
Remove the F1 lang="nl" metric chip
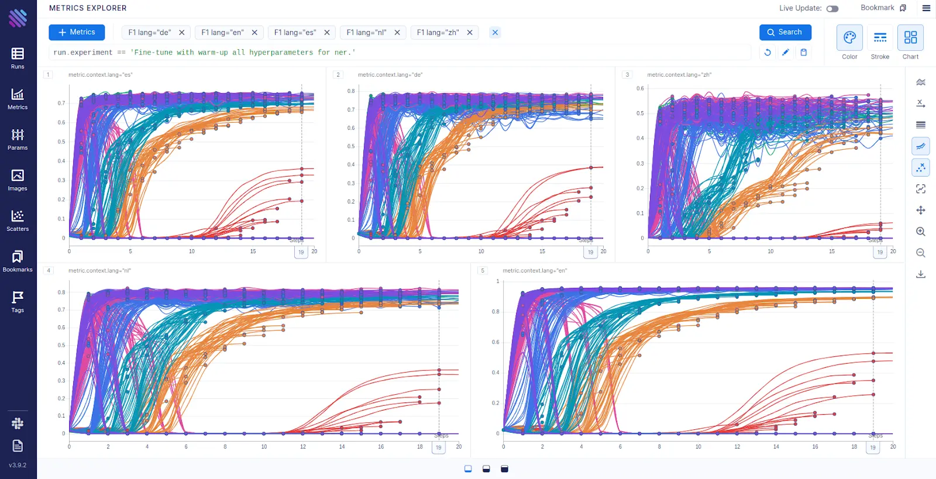pyautogui.click(x=397, y=33)
